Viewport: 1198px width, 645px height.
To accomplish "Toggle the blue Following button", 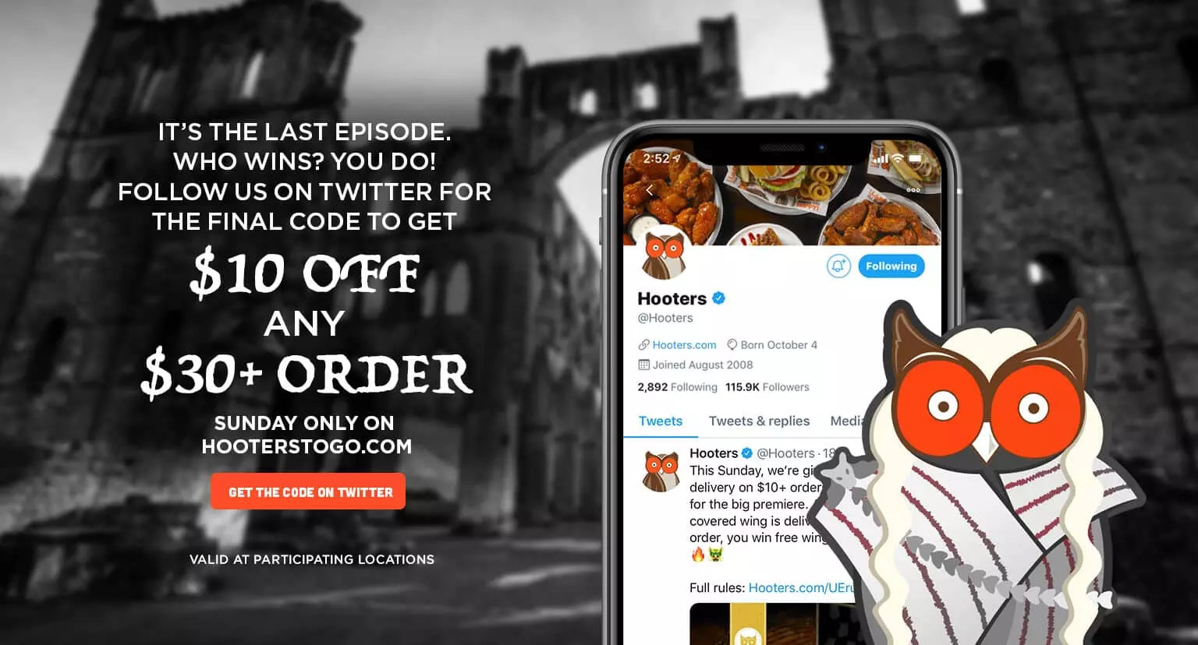I will click(891, 266).
